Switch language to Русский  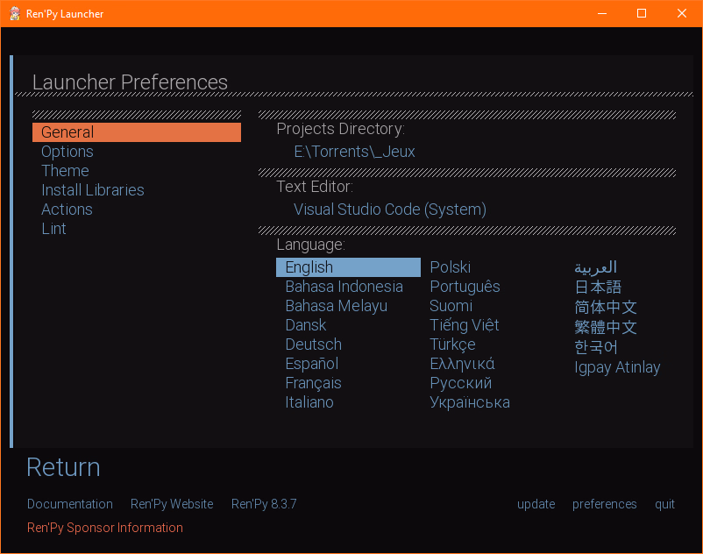pyautogui.click(x=460, y=383)
